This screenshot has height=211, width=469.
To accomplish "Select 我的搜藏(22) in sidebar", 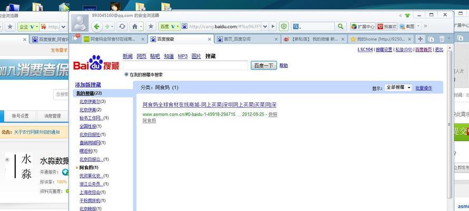I will [89, 93].
